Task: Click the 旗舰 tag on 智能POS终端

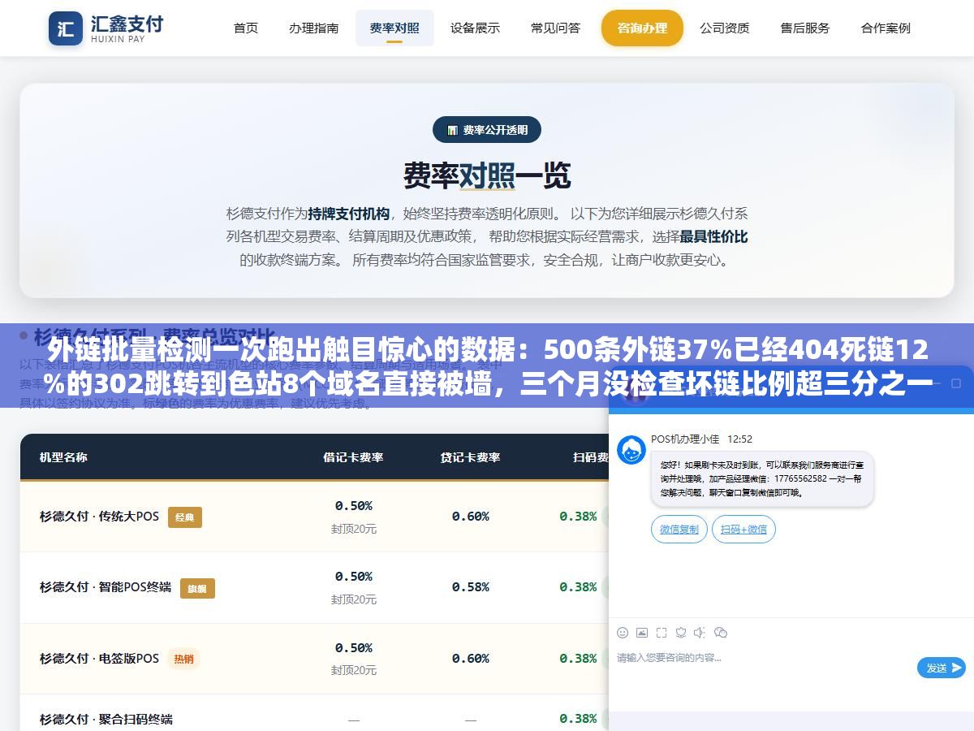Action: (x=197, y=588)
